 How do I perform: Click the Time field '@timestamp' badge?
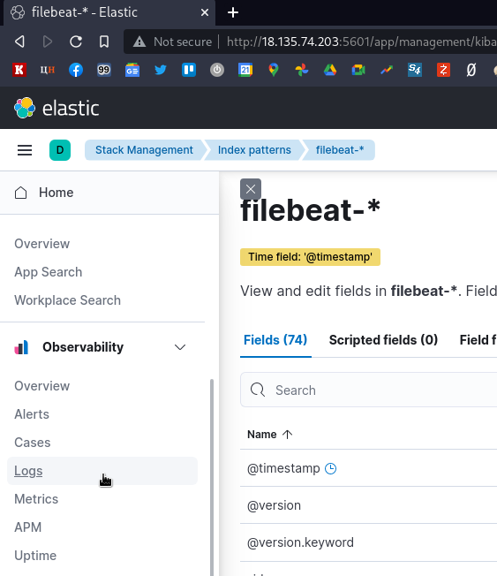pyautogui.click(x=310, y=257)
